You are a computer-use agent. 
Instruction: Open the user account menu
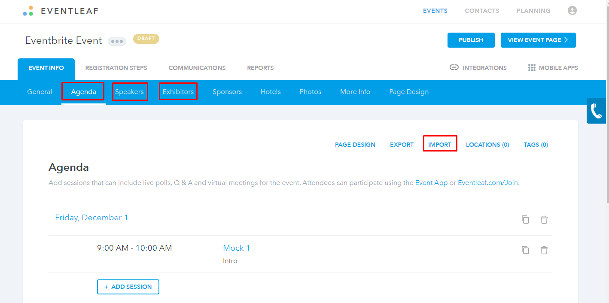(x=572, y=10)
